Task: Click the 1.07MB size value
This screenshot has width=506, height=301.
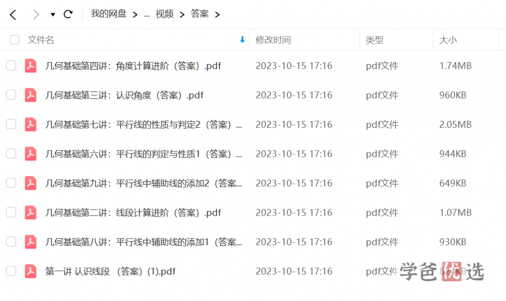Action: click(455, 212)
